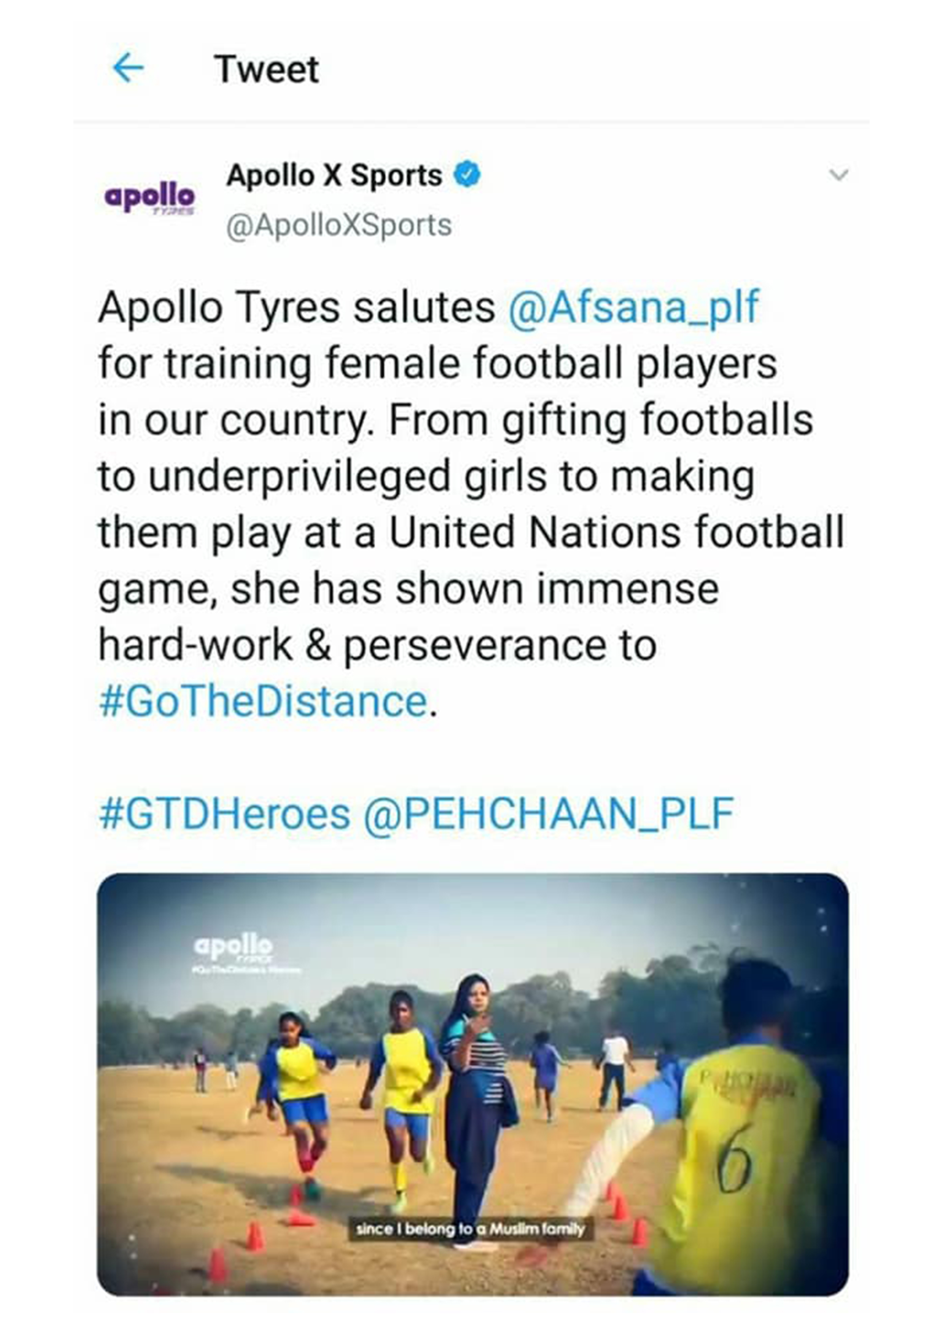Tap the back arrow icon

[x=128, y=68]
